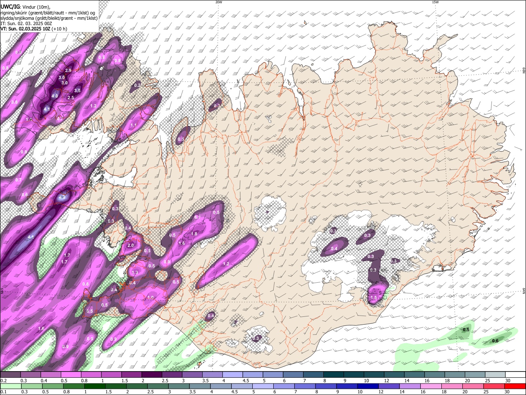Pick the 14–16 light violet swatch in rain legend

410,386
